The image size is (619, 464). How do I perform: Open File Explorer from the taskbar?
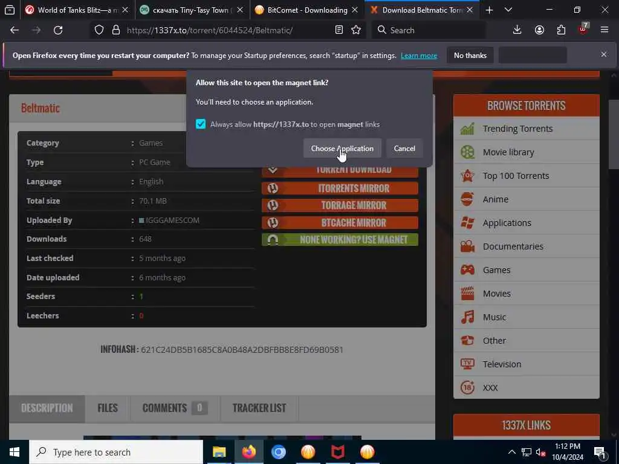click(x=219, y=452)
